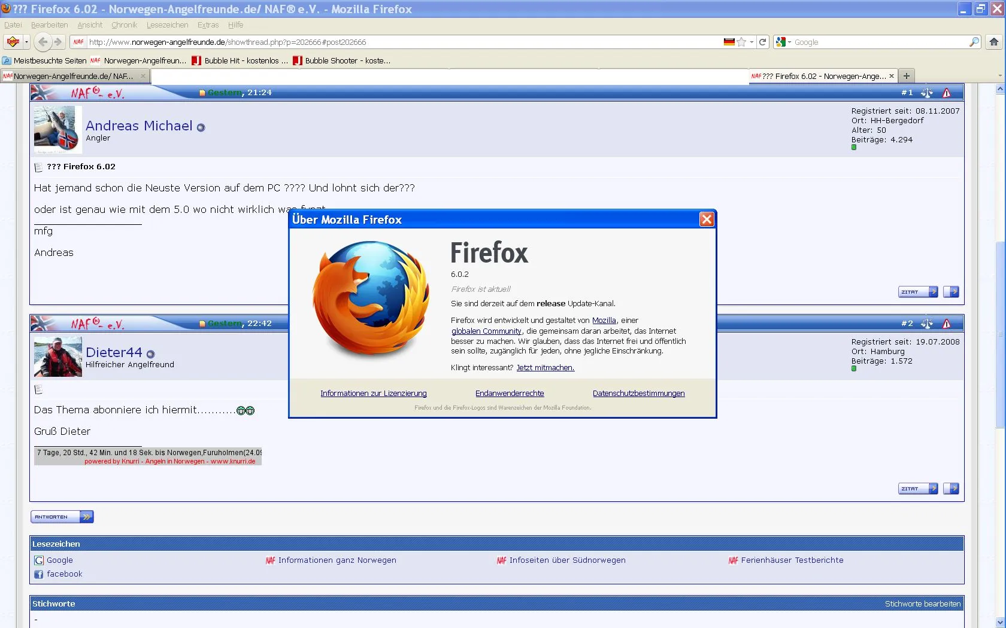The image size is (1006, 628).
Task: Open the Datei menu
Action: (x=13, y=25)
